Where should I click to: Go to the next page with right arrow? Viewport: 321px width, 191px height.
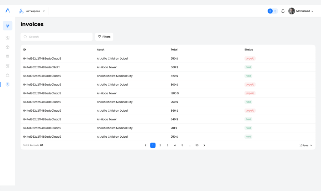[204, 146]
